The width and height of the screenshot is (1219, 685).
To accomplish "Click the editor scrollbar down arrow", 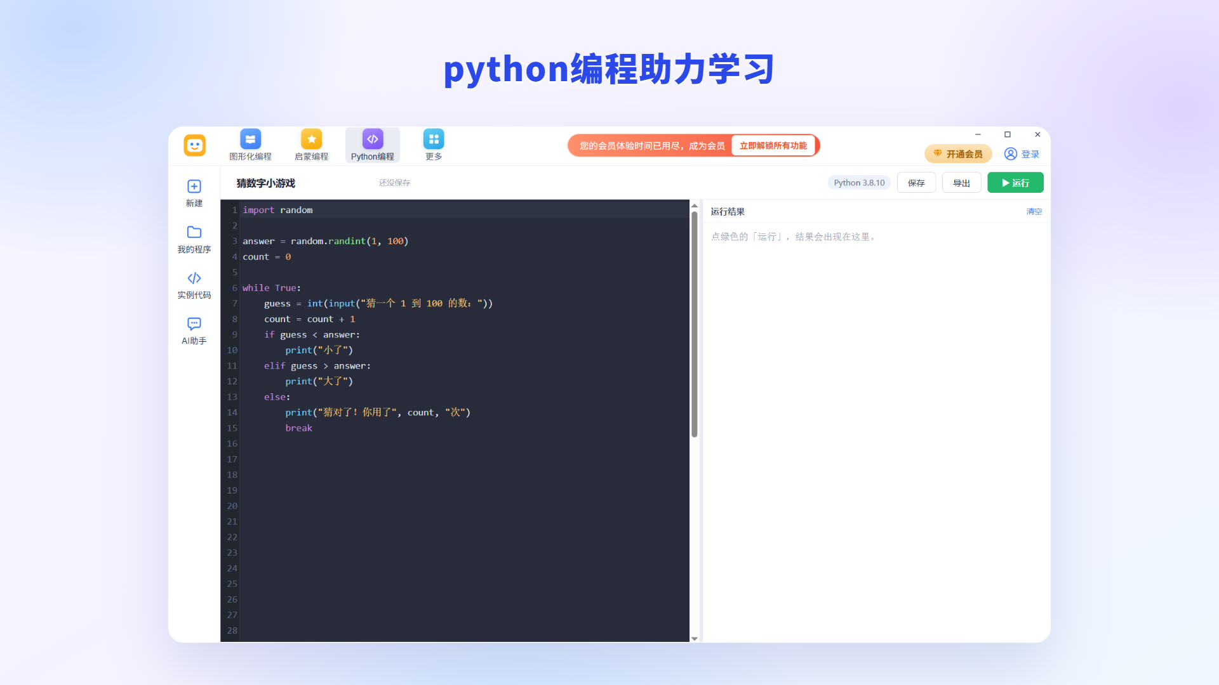I will click(695, 639).
